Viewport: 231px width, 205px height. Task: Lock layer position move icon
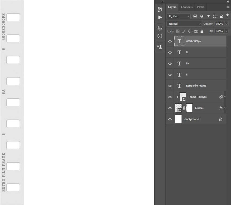(190, 31)
